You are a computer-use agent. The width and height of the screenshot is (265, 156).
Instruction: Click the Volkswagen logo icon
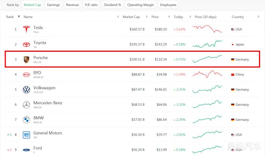pyautogui.click(x=26, y=90)
